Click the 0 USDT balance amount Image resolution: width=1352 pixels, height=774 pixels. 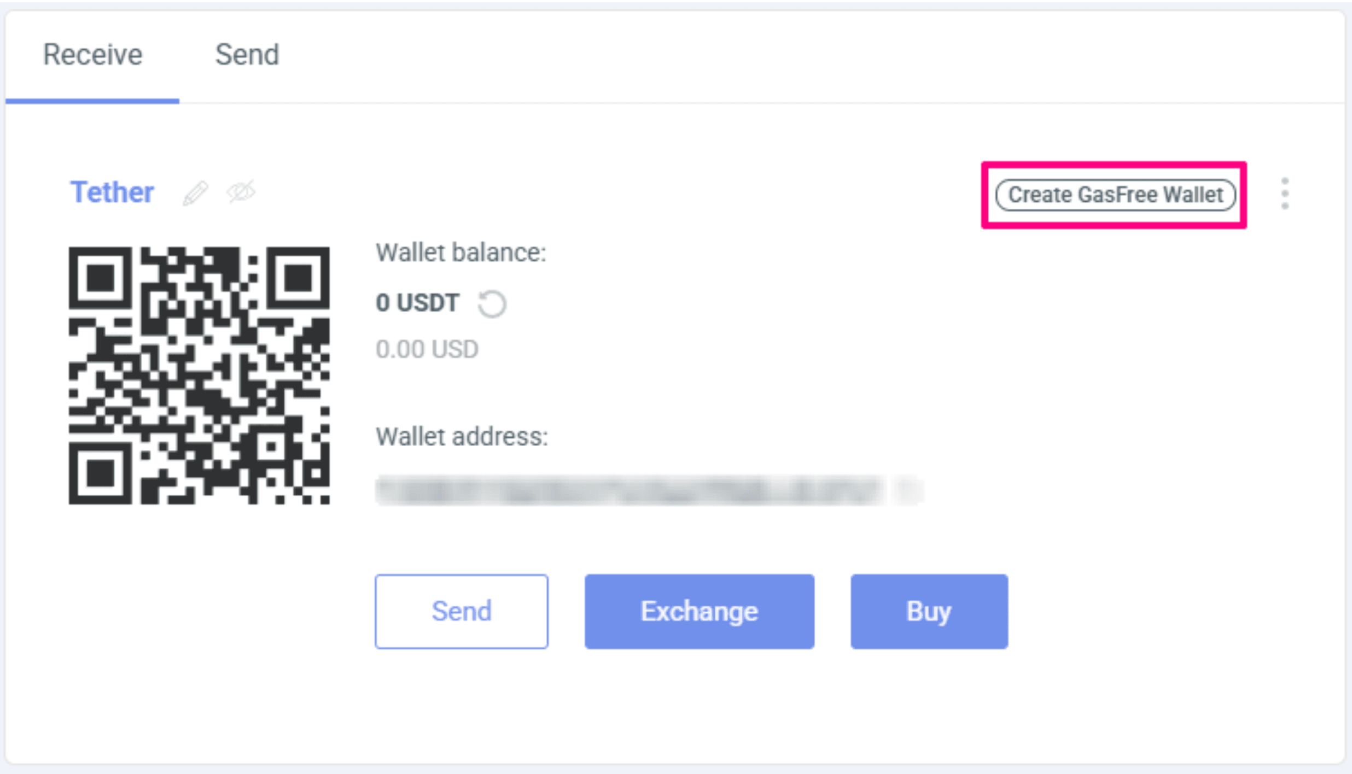(x=418, y=303)
